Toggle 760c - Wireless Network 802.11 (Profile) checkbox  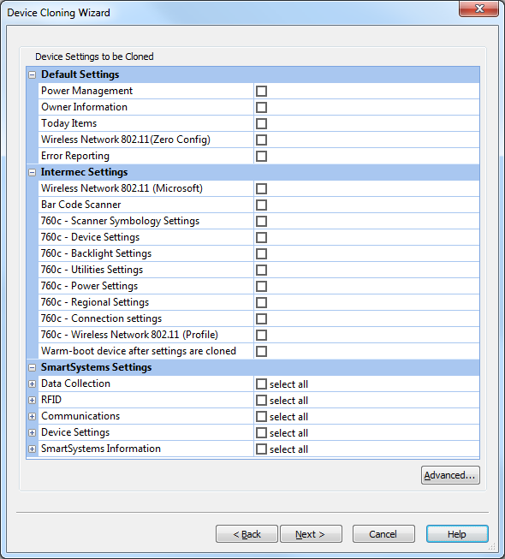(261, 335)
